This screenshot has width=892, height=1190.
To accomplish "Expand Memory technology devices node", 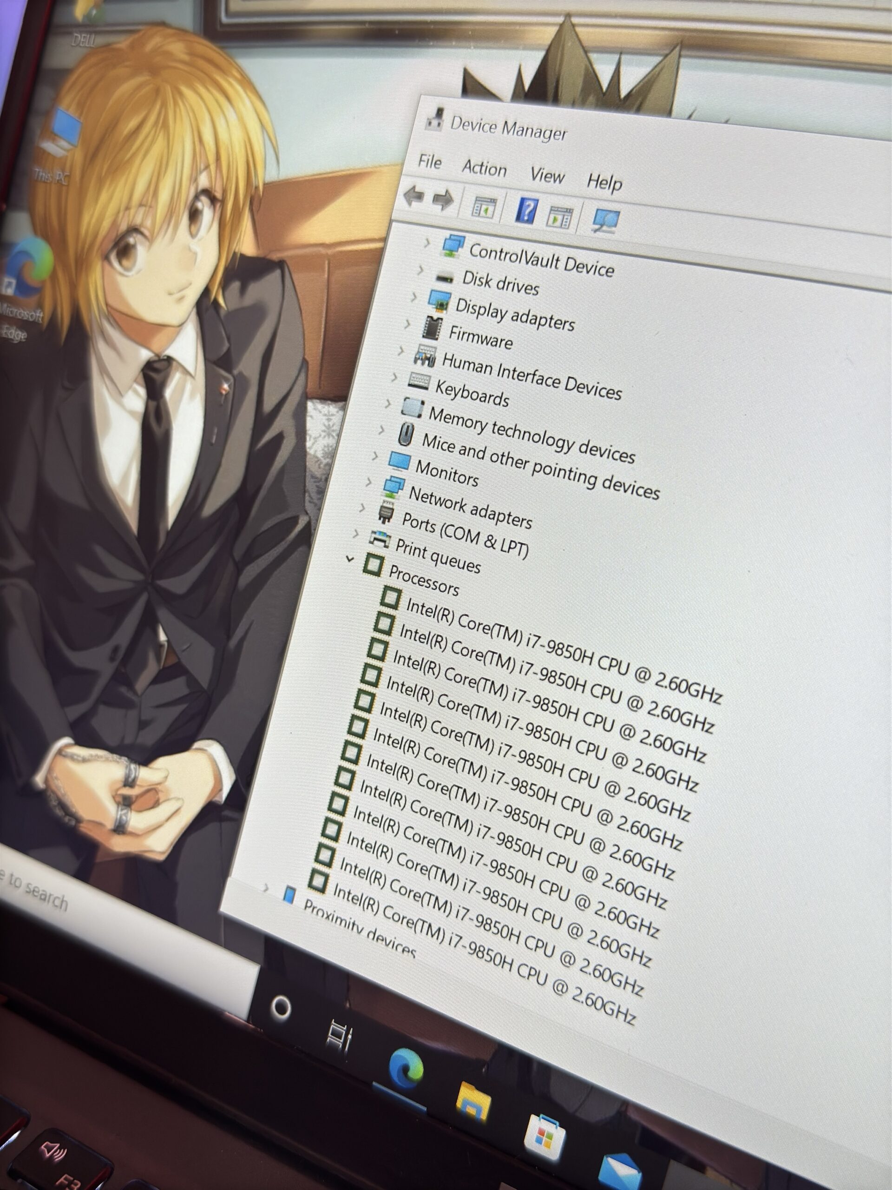I will pos(388,403).
